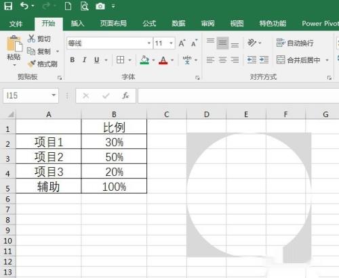Expand borders dropdown arrow
The image size is (339, 278).
pyautogui.click(x=129, y=60)
